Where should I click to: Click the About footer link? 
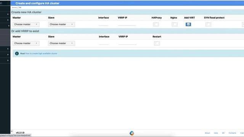pyautogui.click(x=207, y=133)
